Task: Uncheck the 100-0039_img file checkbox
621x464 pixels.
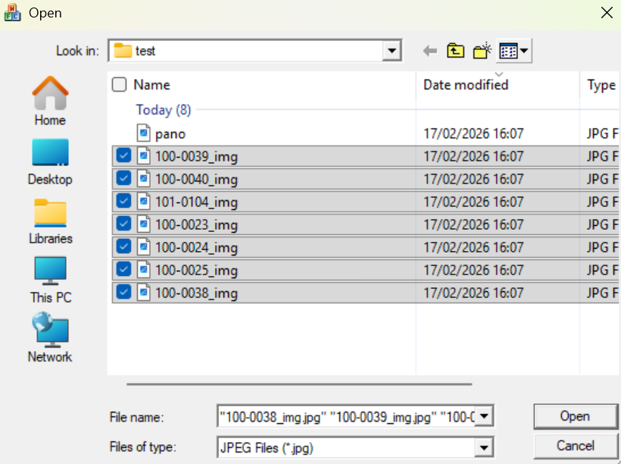Action: point(123,156)
